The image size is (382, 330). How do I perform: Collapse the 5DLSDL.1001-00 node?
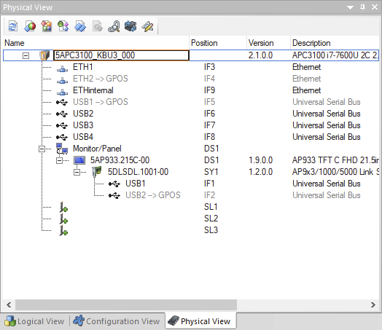(77, 172)
